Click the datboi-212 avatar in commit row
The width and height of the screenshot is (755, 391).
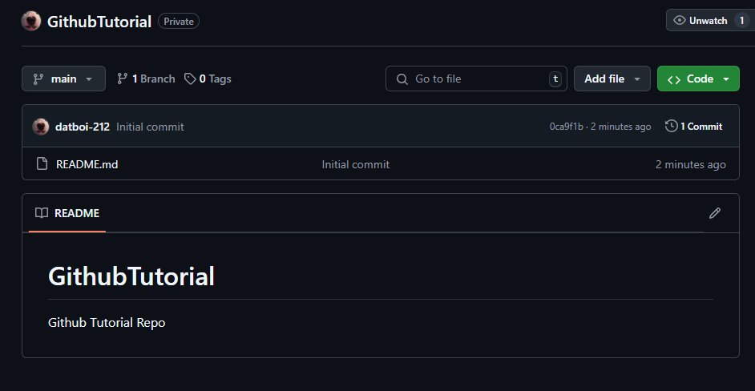click(x=41, y=127)
